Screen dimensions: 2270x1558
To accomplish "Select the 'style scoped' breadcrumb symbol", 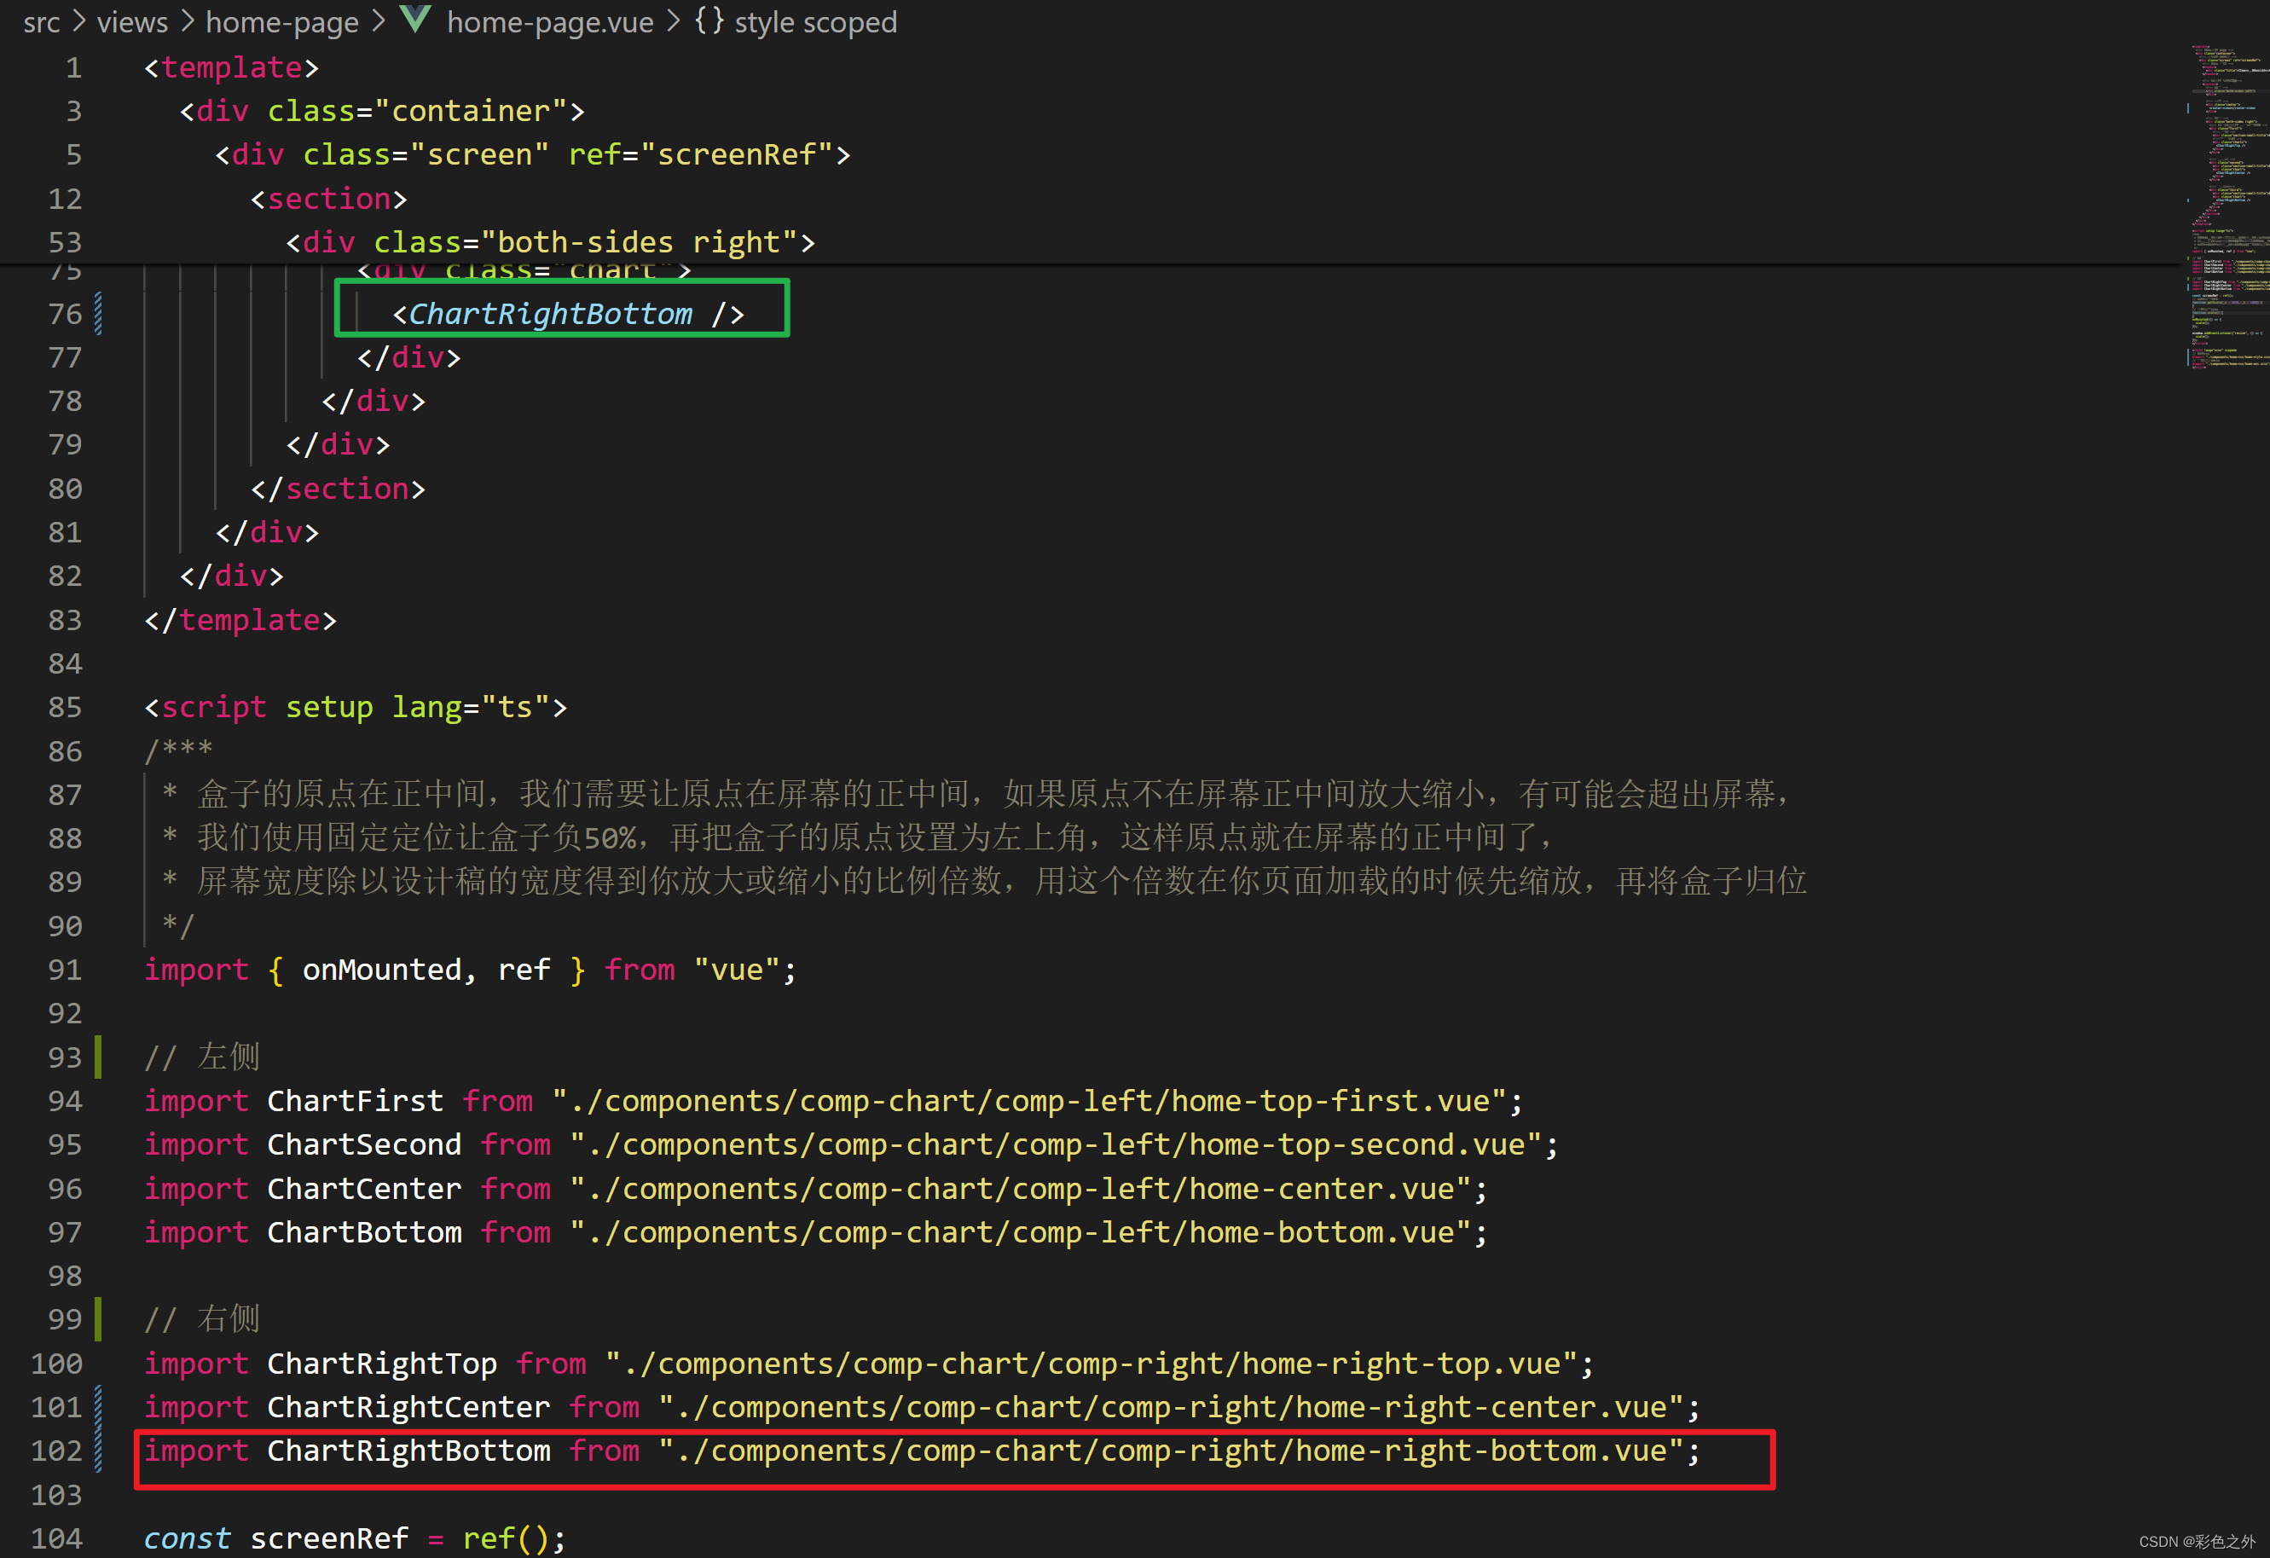I will click(x=814, y=21).
